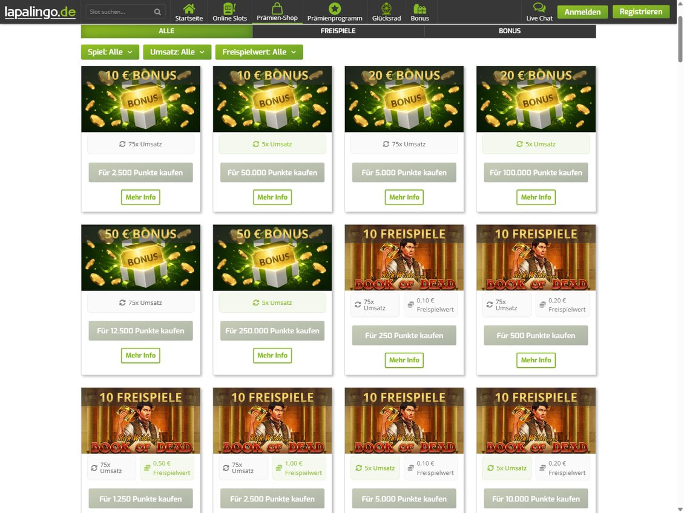Viewport: 684px width, 513px height.
Task: Click Für 100.000 Punkte kaufen button
Action: click(x=536, y=172)
